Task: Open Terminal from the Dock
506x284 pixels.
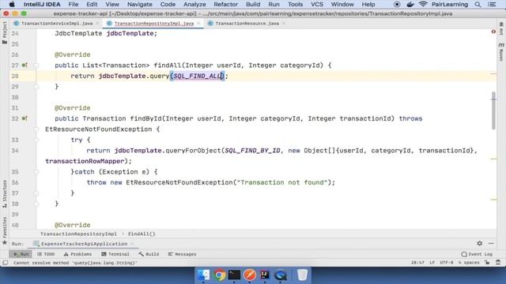Action: coord(234,275)
